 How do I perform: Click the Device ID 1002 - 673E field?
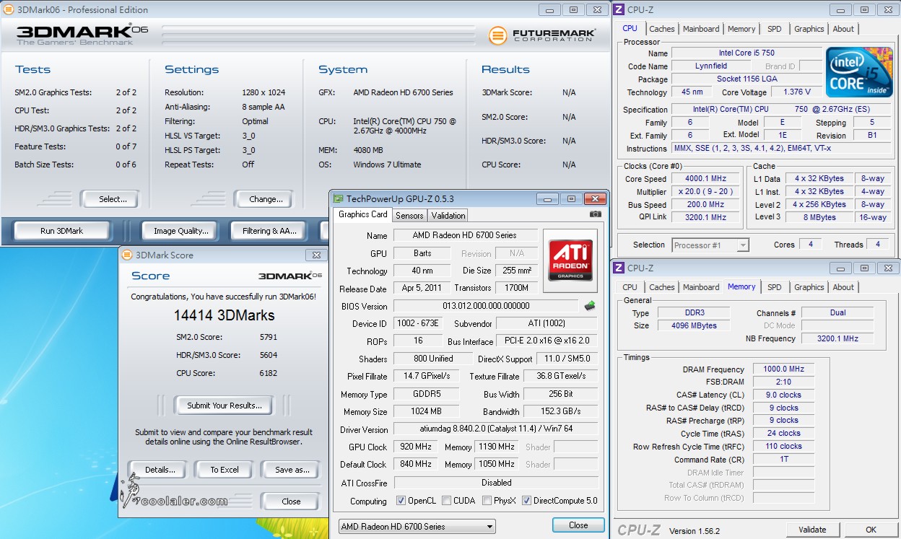pos(419,324)
